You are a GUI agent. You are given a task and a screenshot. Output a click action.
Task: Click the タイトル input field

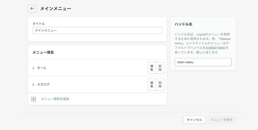point(97,30)
